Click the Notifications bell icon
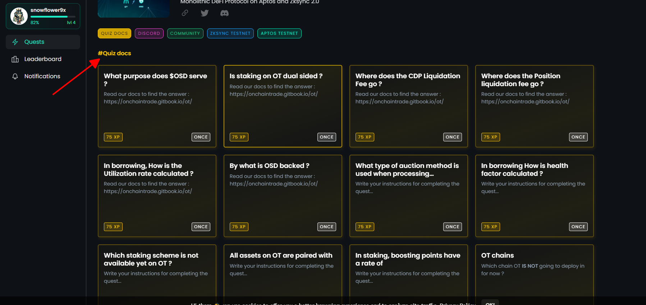This screenshot has height=305, width=646. 15,76
